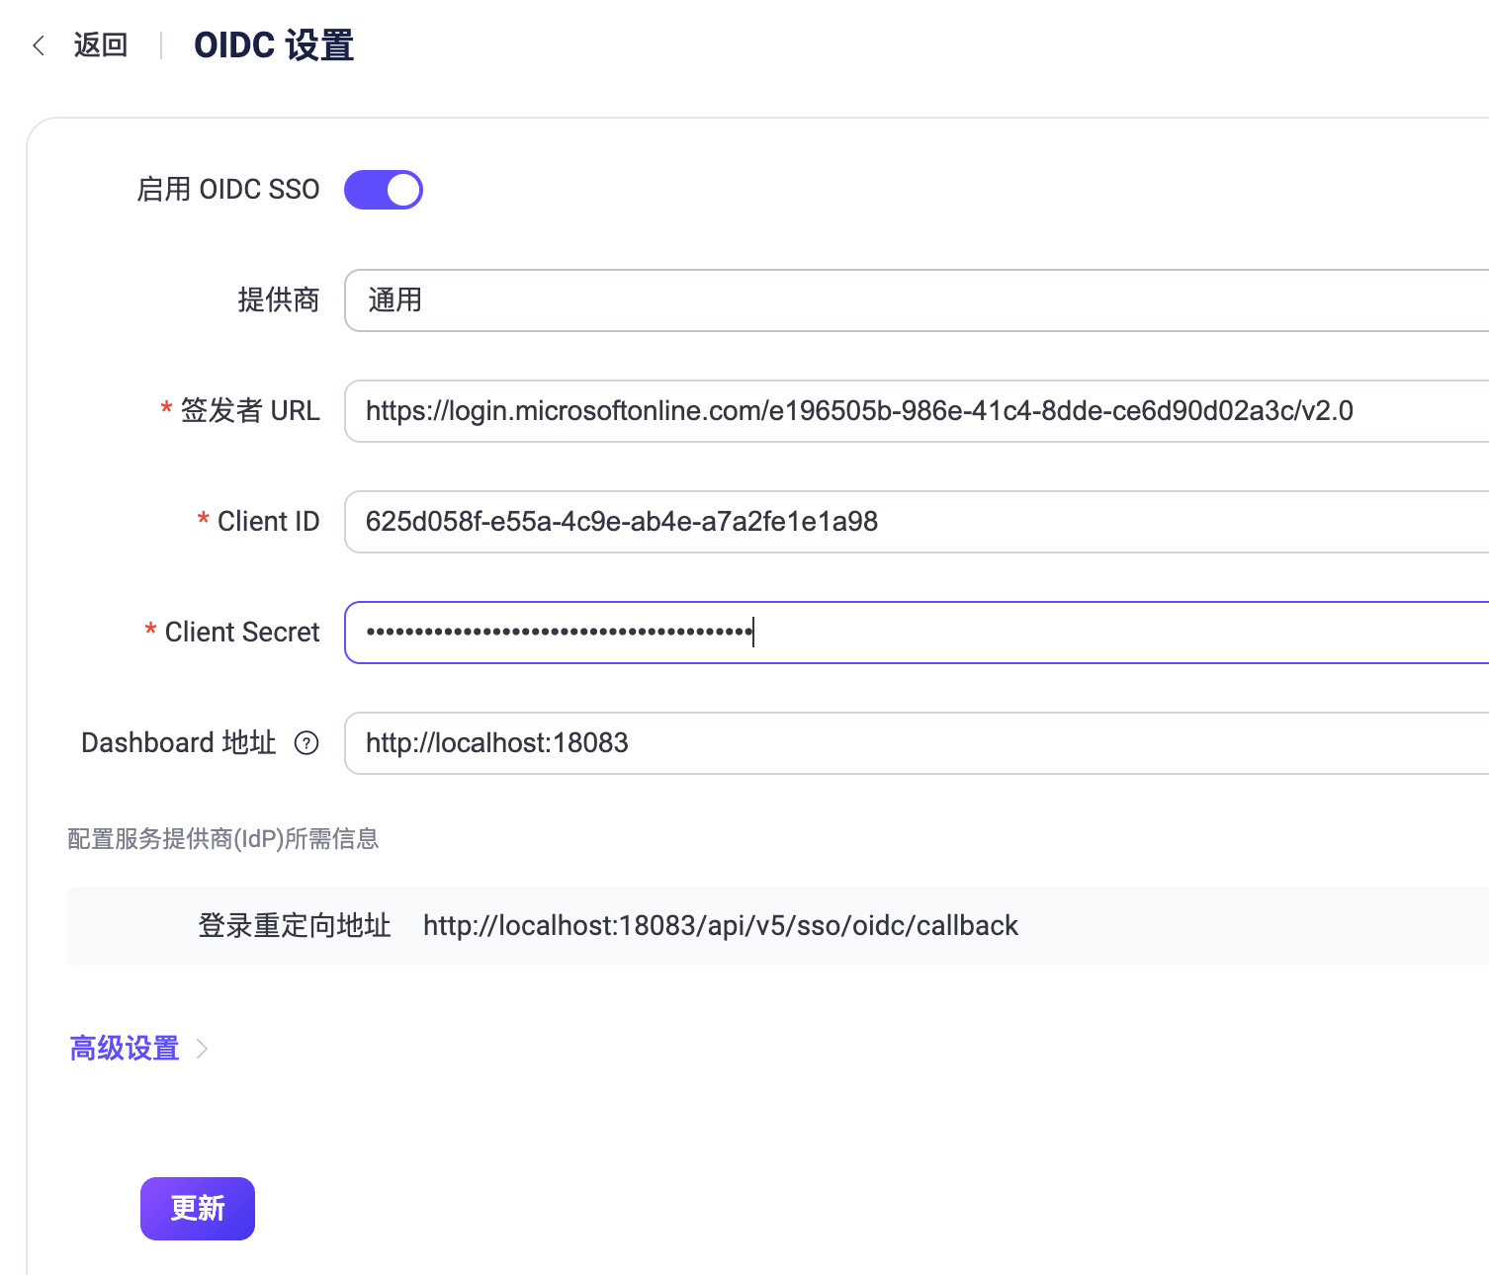Click the masked Client Secret value

pyautogui.click(x=557, y=632)
